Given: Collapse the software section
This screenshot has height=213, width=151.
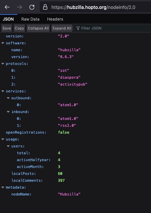Looking at the screenshot, I should click(x=3, y=43).
